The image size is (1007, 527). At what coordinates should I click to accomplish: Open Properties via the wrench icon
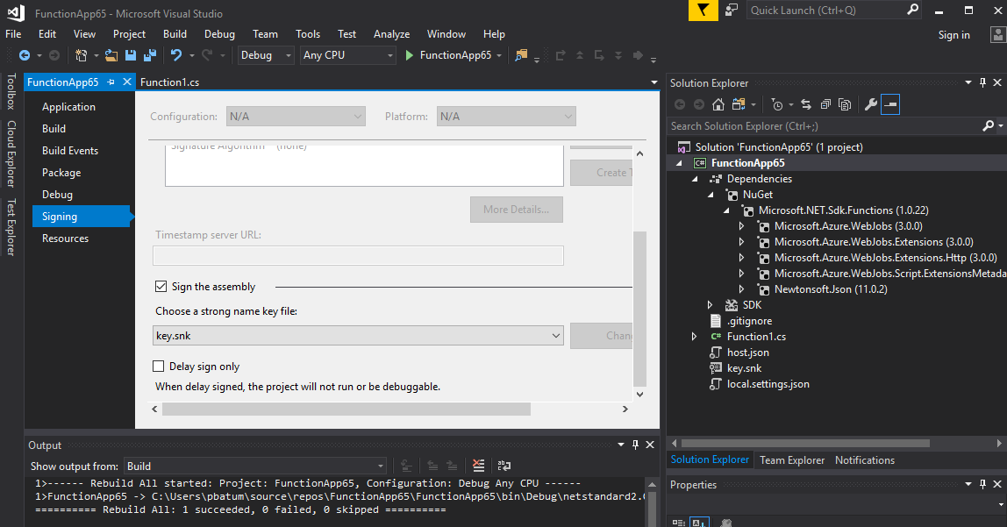[x=870, y=103]
